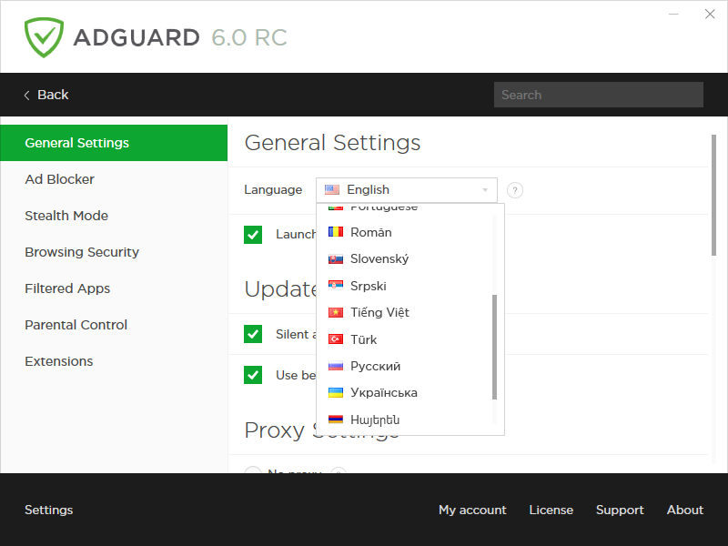Screen dimensions: 728x546
Task: Open General Settings section
Action: (x=114, y=143)
